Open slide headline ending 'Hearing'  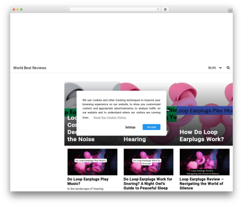135,139
